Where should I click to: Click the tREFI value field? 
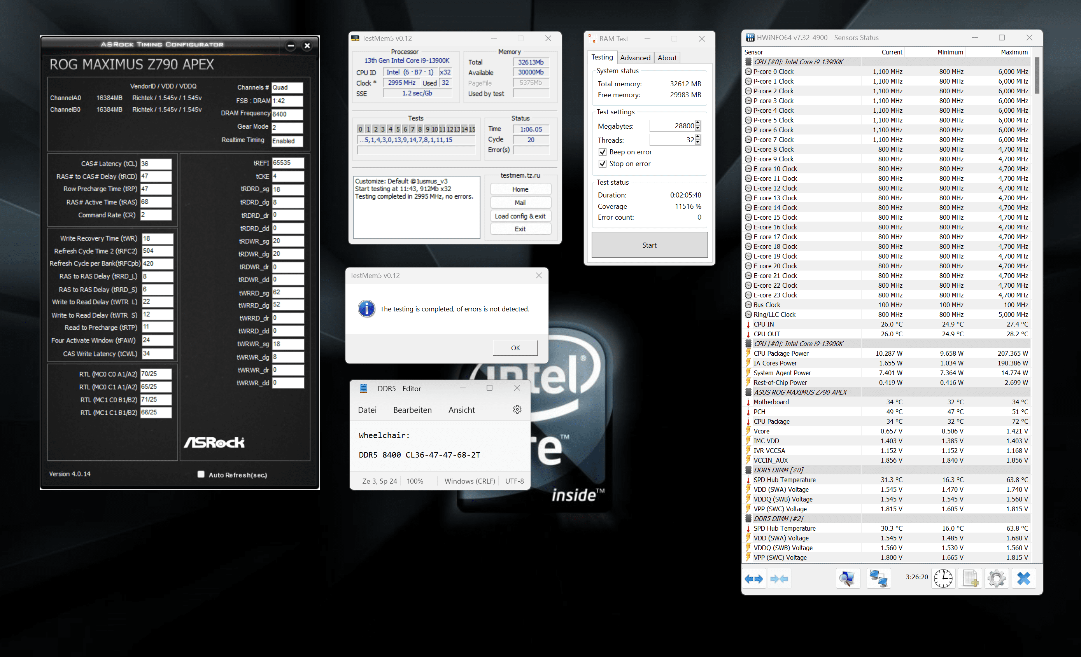click(x=287, y=163)
